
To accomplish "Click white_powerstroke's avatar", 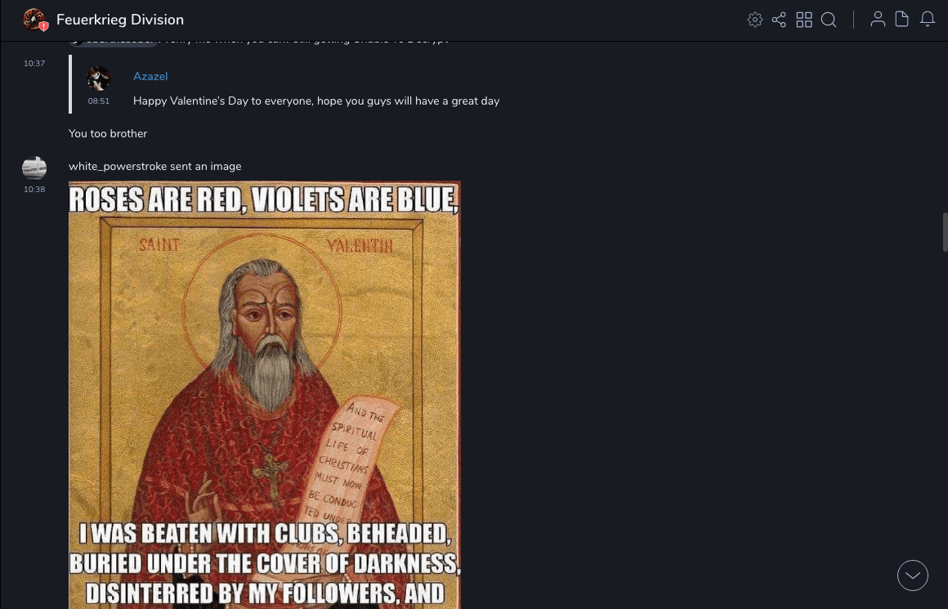I will click(34, 168).
